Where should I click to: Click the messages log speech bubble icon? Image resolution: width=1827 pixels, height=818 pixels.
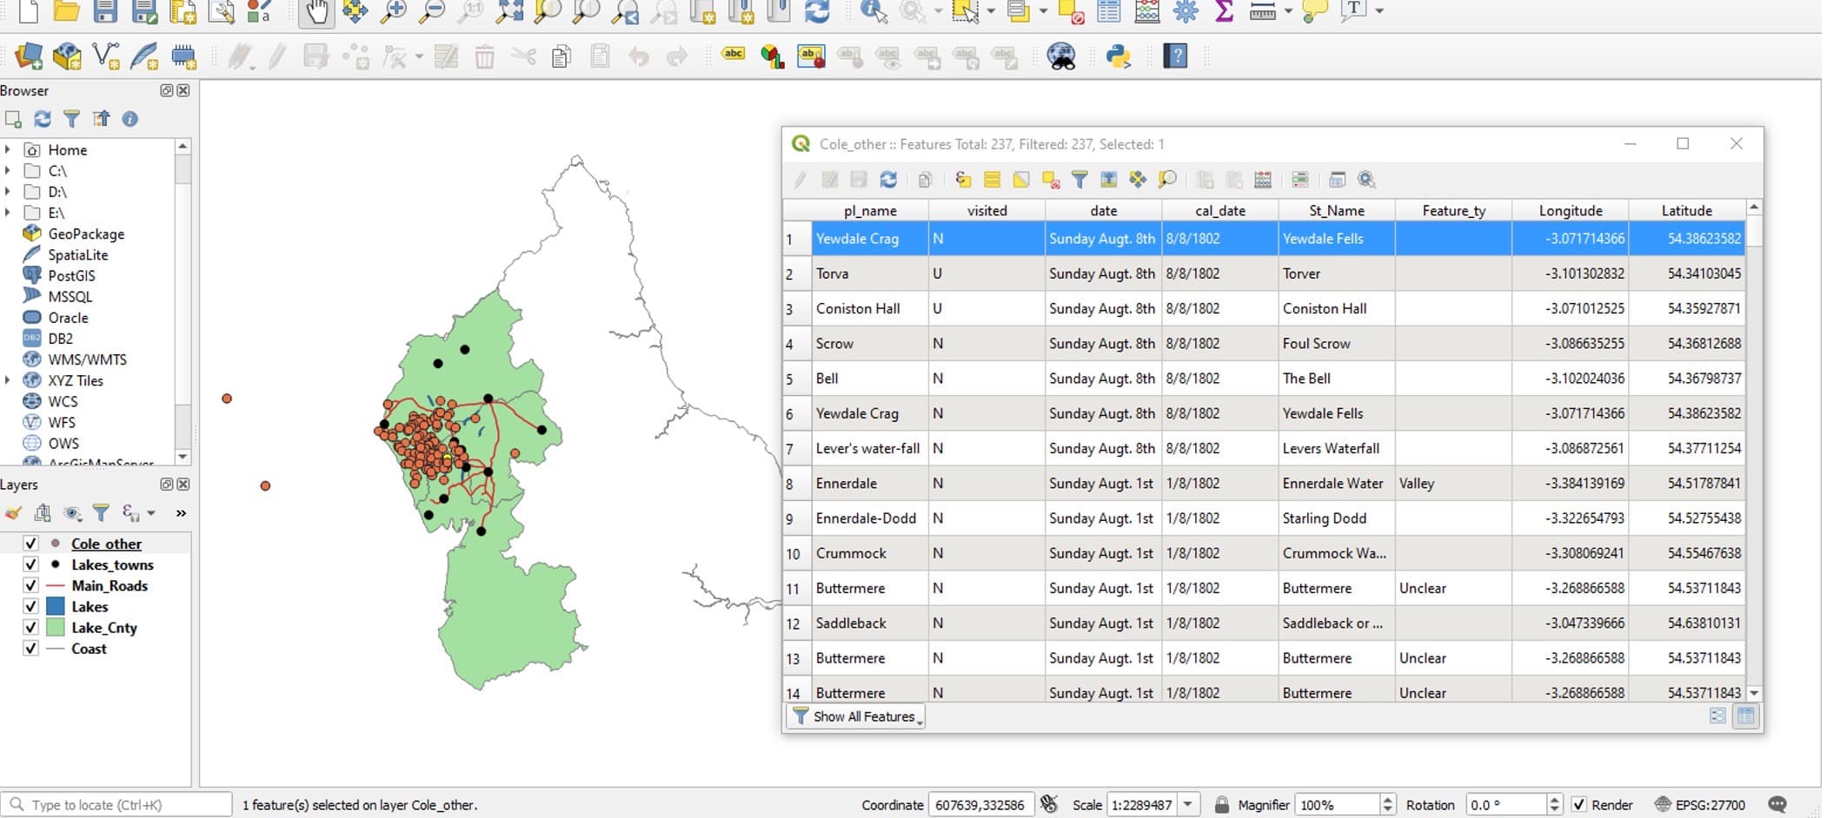click(x=1777, y=805)
